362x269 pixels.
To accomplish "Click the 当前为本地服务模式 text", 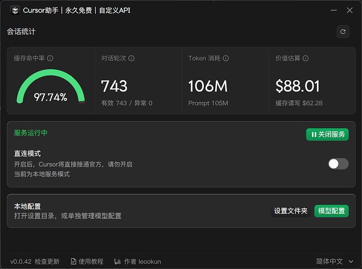I will tap(42, 174).
